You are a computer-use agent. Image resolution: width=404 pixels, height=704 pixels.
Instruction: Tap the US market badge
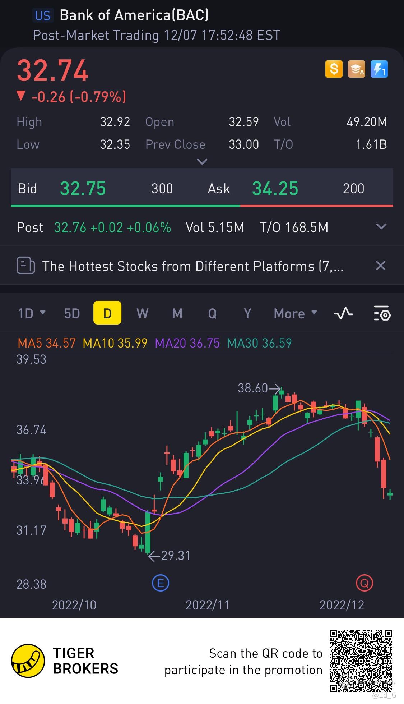[x=43, y=15]
